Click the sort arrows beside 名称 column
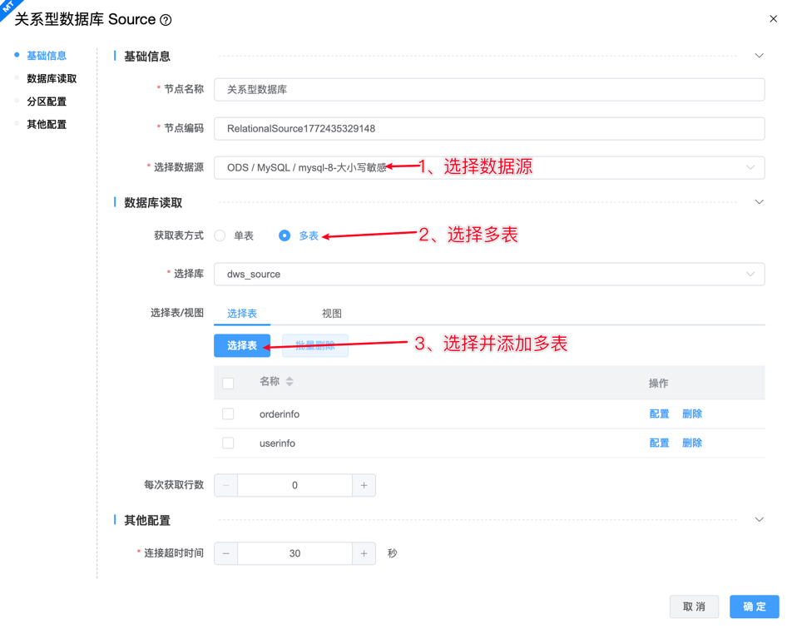 pyautogui.click(x=290, y=381)
